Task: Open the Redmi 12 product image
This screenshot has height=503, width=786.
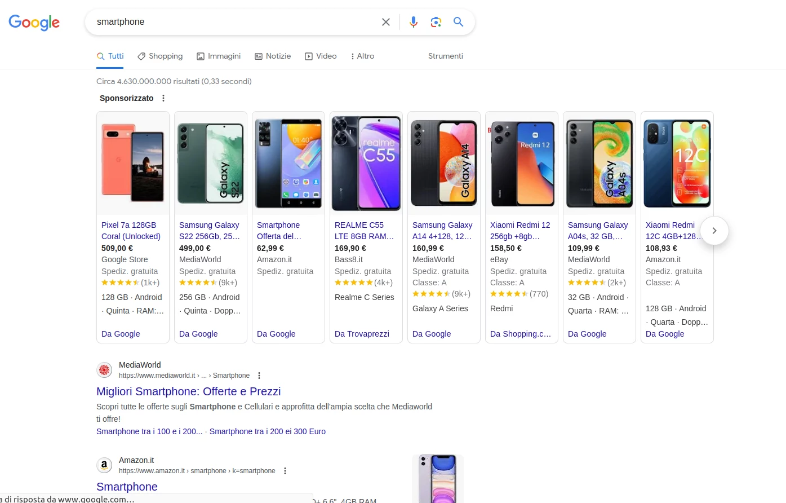Action: 522,163
